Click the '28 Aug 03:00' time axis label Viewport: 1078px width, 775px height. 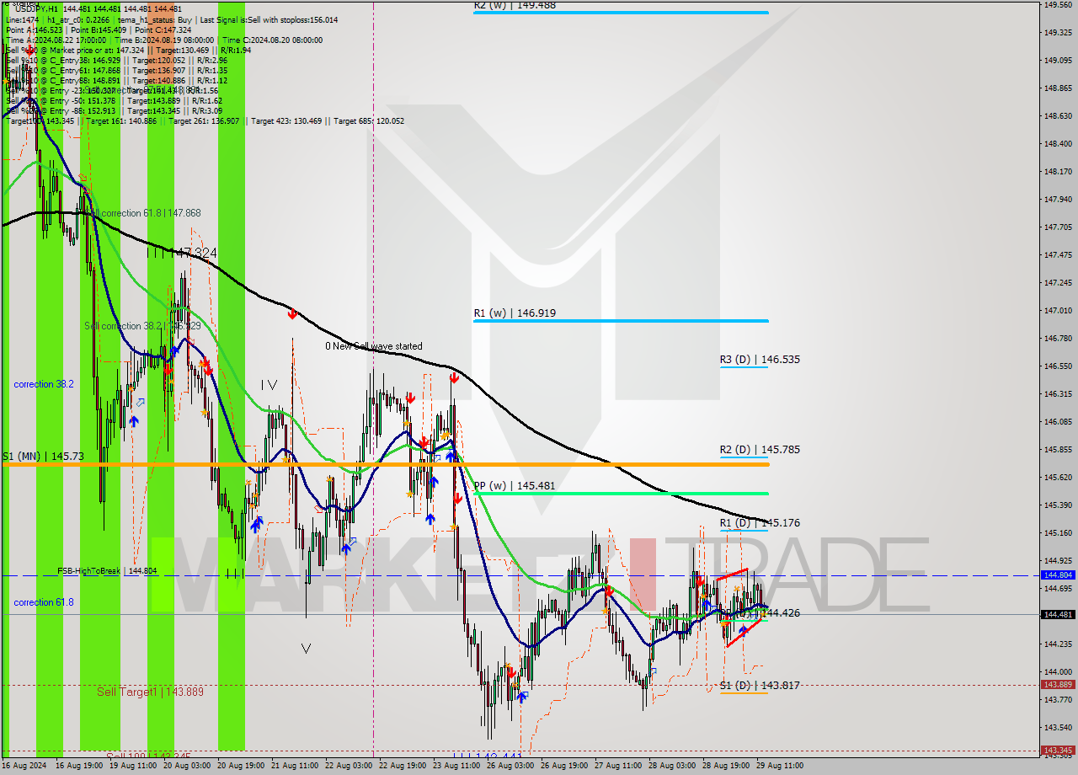pyautogui.click(x=671, y=766)
